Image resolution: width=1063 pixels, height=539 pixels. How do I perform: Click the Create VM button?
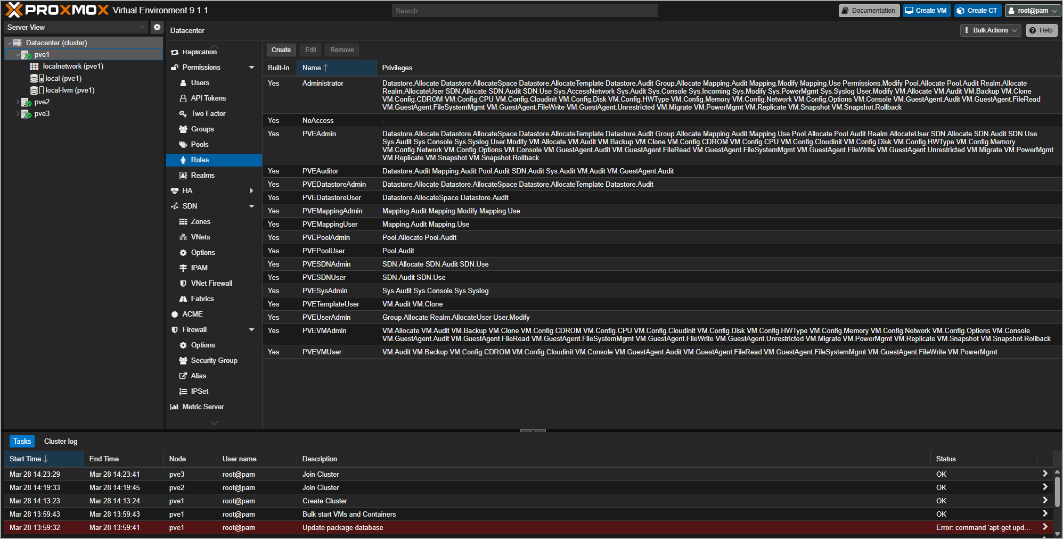pos(927,11)
